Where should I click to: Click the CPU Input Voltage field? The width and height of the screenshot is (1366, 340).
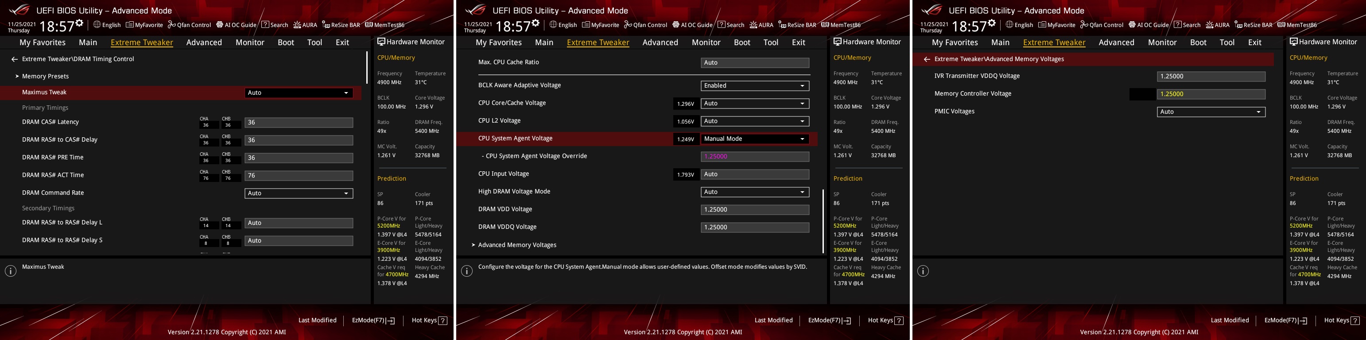click(755, 174)
